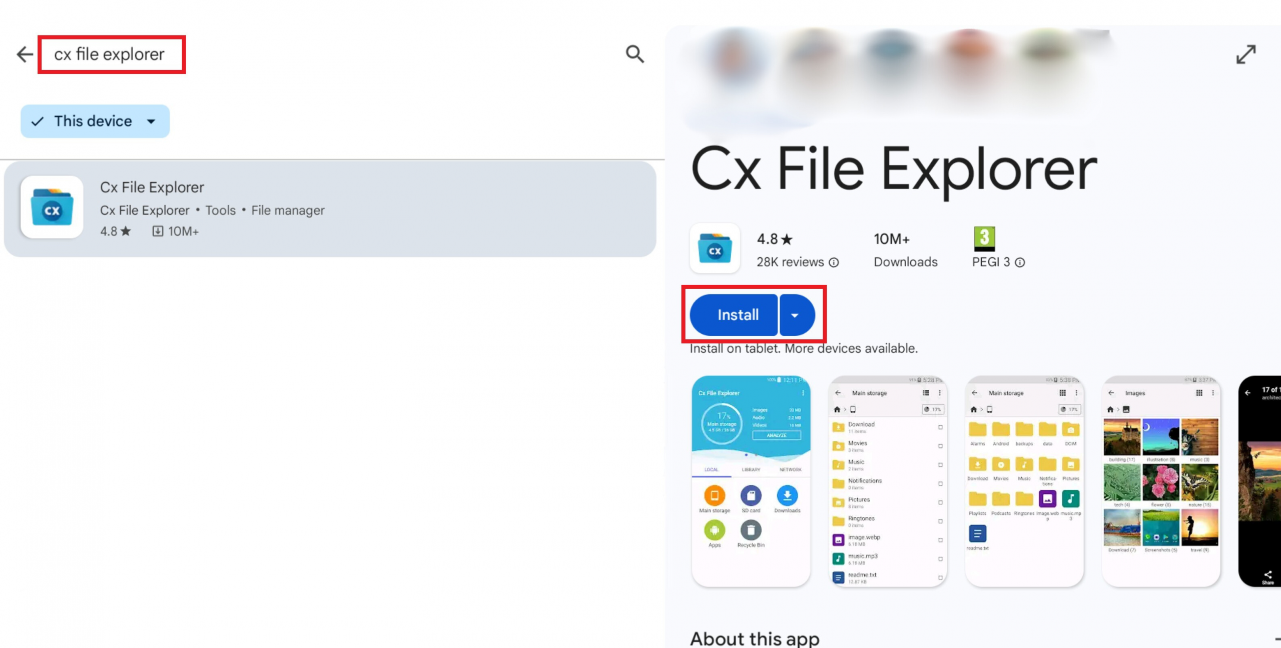Open the partially visible fifth dark screenshot
1281x648 pixels.
click(x=1259, y=481)
